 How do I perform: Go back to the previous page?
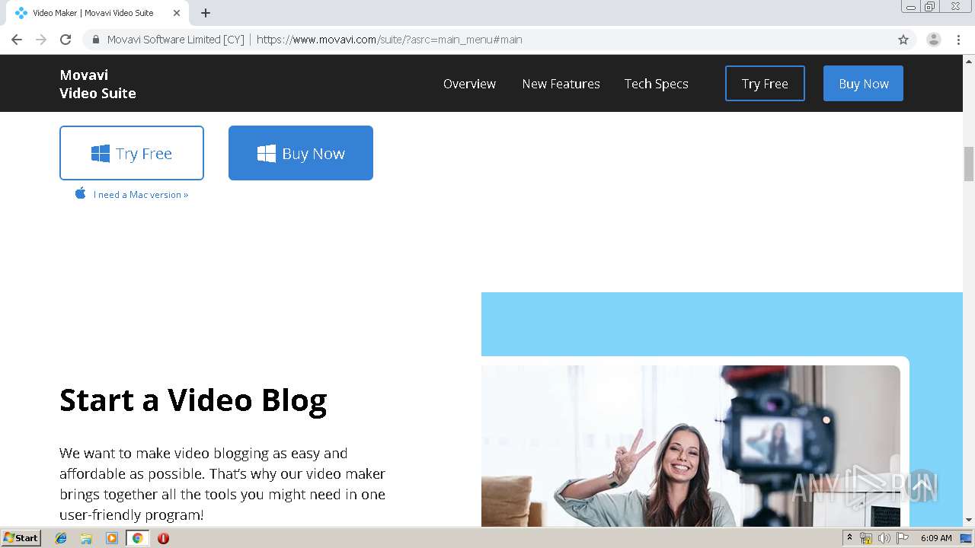[x=17, y=40]
